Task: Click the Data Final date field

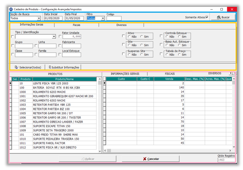Action: click(x=74, y=18)
